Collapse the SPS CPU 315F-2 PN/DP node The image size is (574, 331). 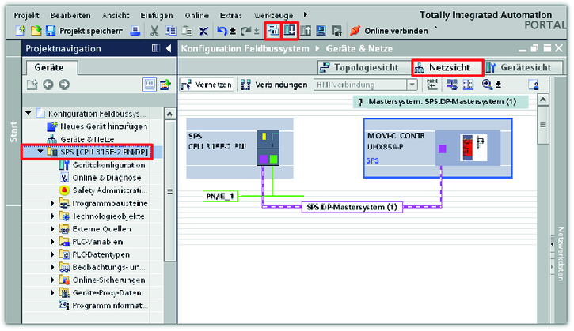40,152
